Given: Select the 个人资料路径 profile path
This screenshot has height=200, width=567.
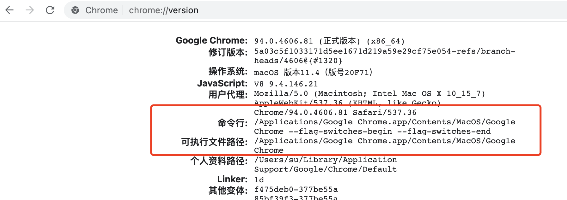Looking at the screenshot, I should coord(326,160).
